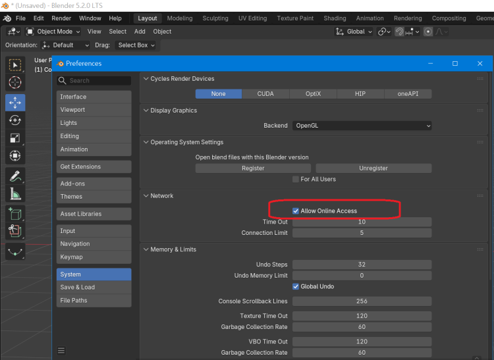Open the Backend OpenGL dropdown

(x=362, y=126)
